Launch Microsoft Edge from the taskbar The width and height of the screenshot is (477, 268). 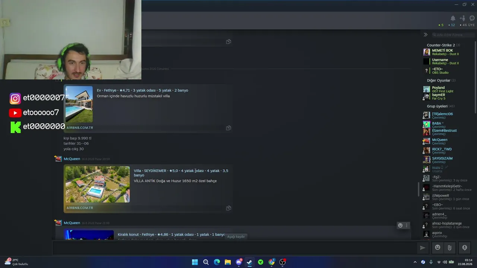pyautogui.click(x=217, y=262)
